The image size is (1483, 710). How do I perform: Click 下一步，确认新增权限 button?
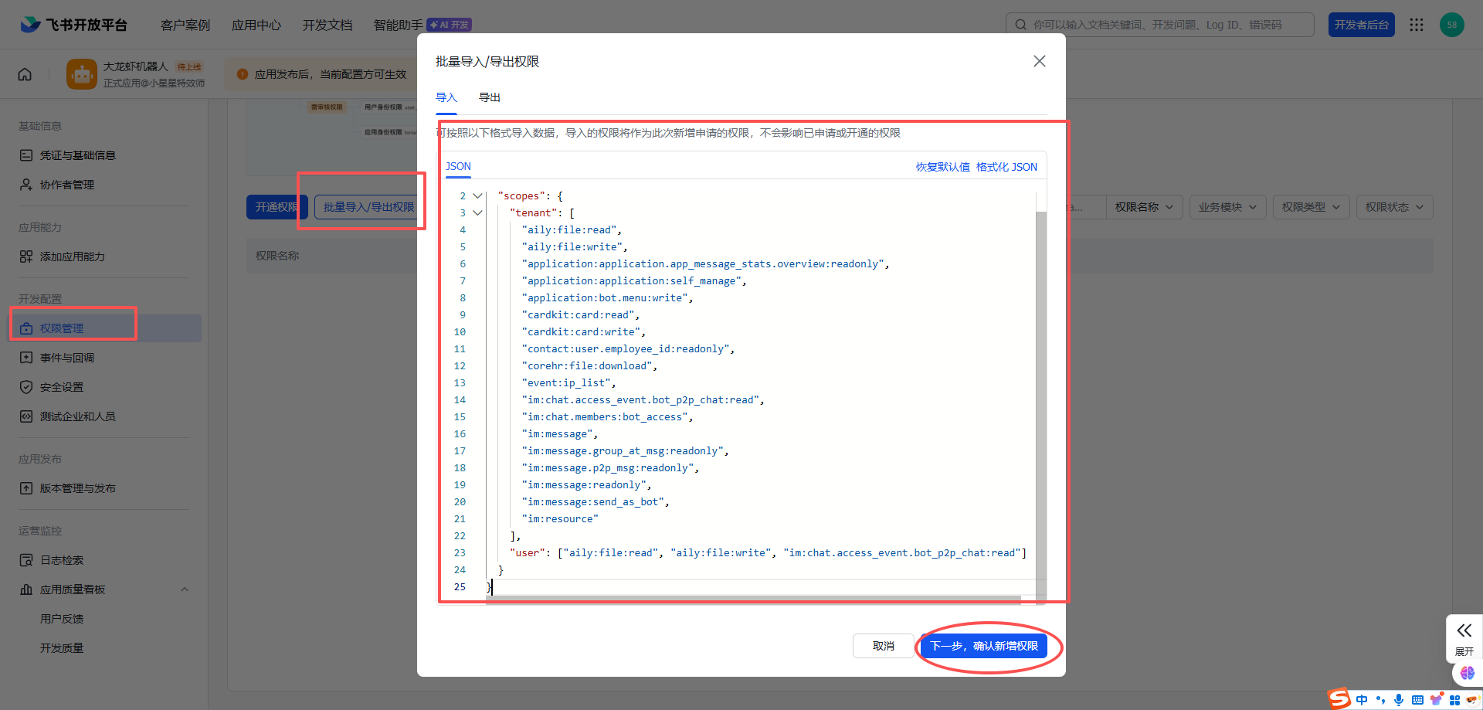pos(983,646)
